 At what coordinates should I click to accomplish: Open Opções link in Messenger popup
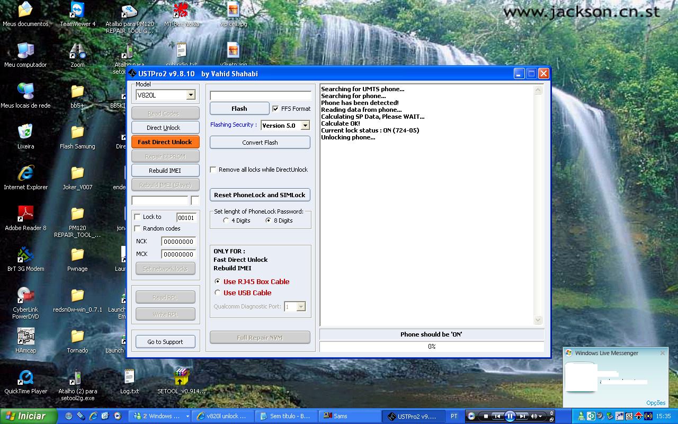(x=656, y=403)
